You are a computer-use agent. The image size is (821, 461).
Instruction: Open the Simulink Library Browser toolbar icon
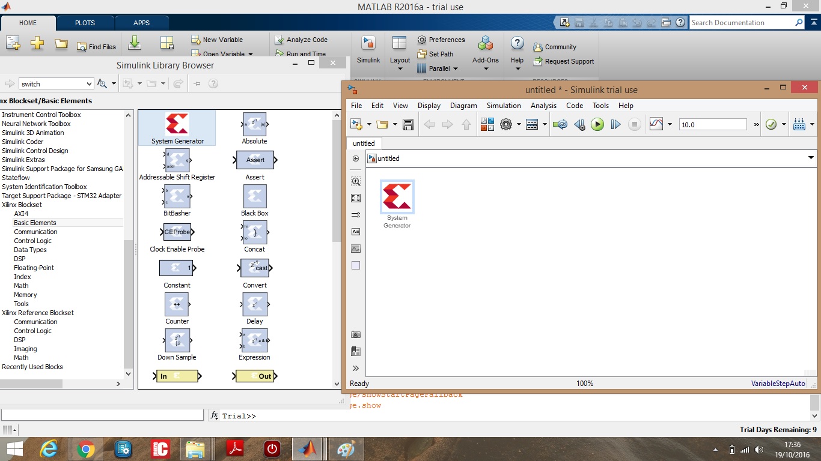coord(487,124)
